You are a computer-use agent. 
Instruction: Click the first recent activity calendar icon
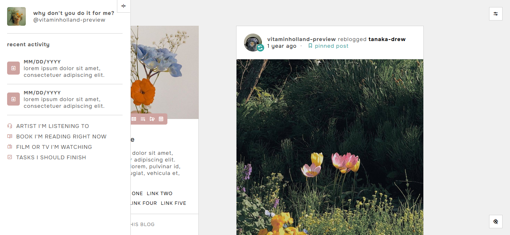pos(13,68)
